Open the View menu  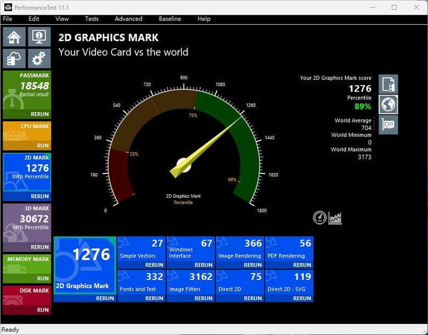62,19
